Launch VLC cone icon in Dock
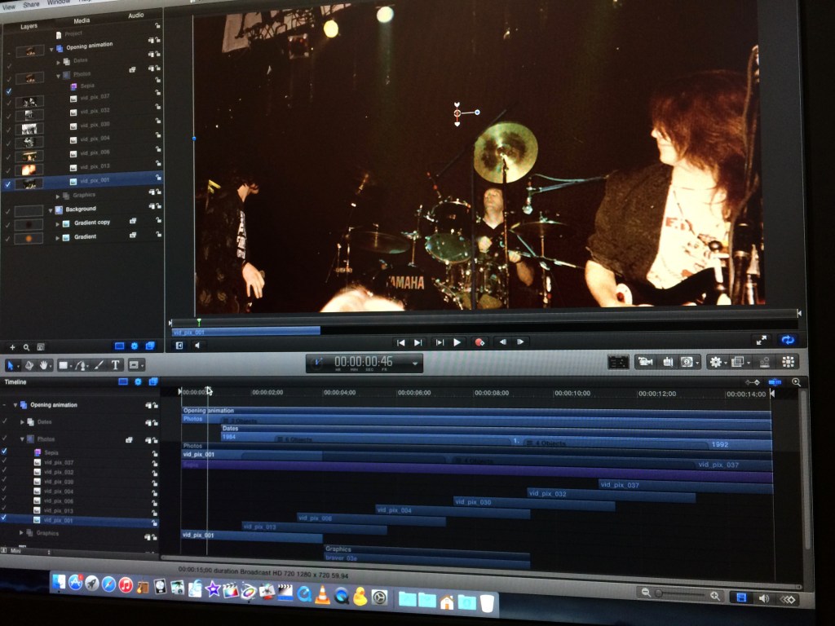This screenshot has height=626, width=835. pos(322,596)
